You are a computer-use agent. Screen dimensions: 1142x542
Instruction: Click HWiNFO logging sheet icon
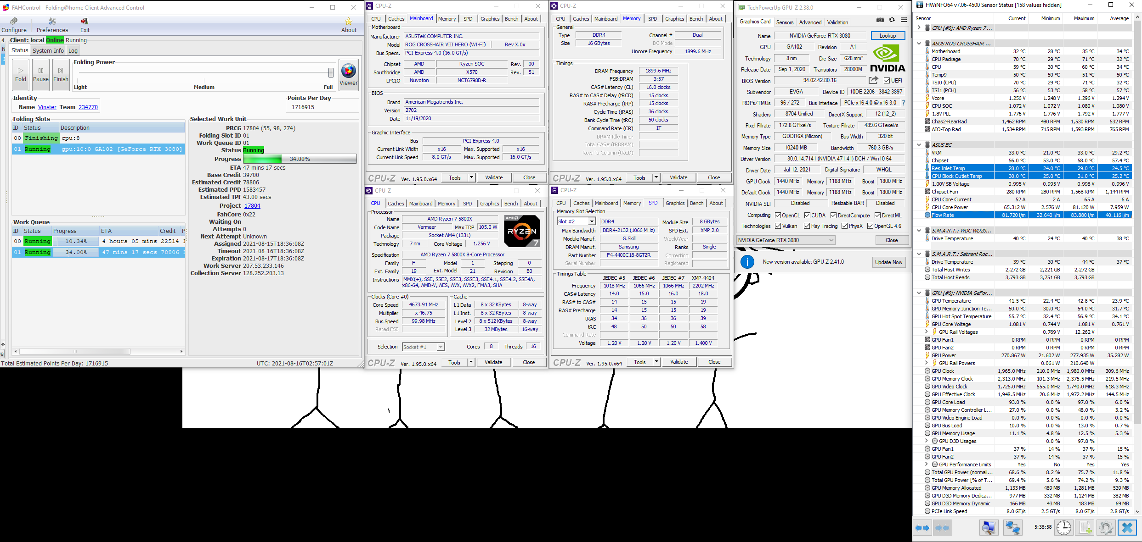[x=1085, y=528]
